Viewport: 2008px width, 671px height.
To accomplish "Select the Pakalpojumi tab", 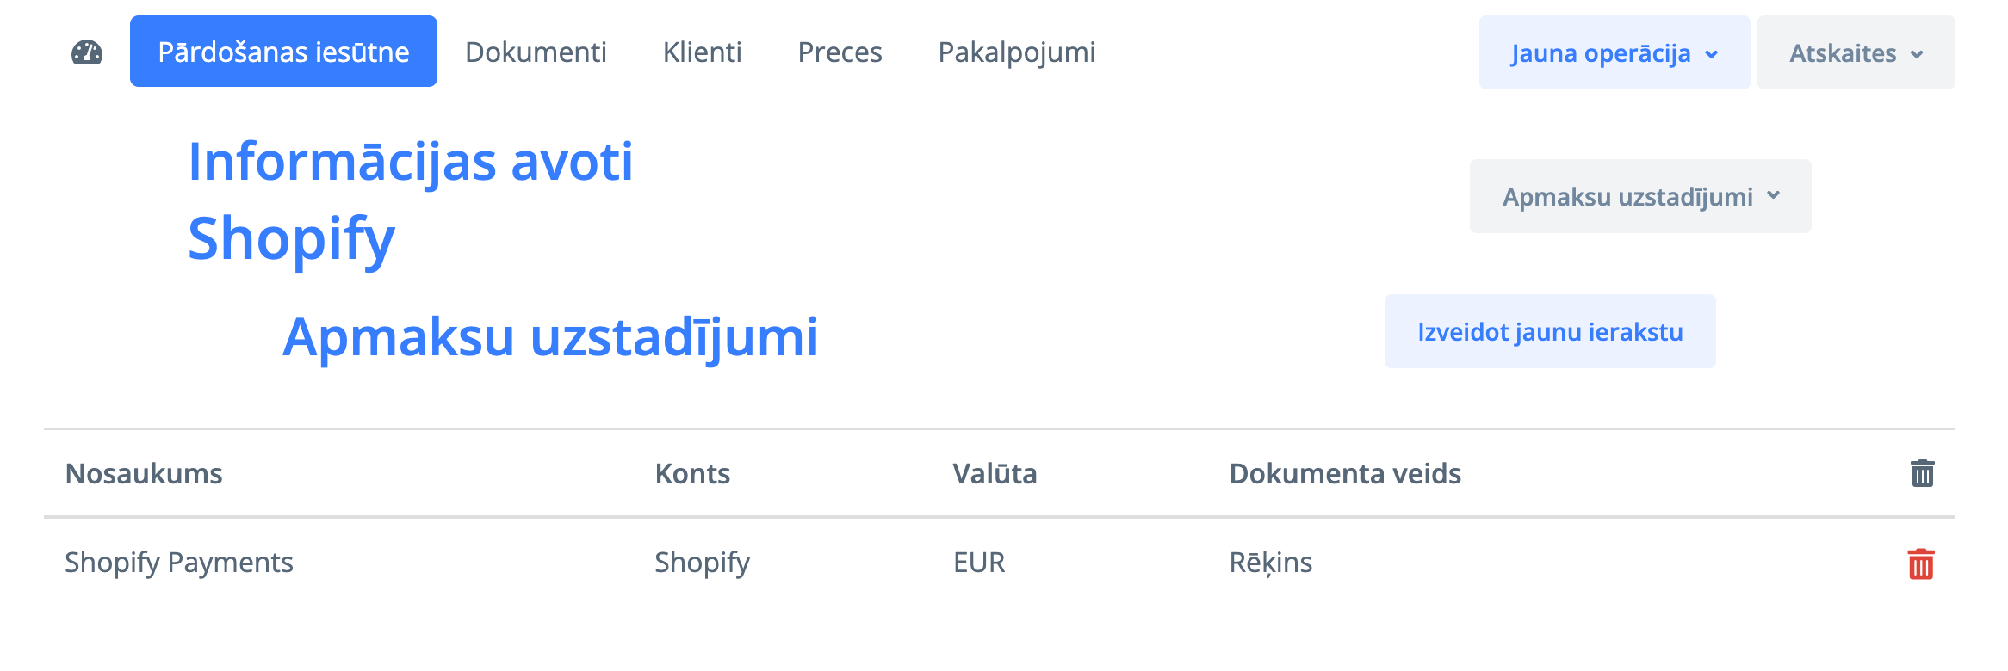I will [x=1016, y=52].
